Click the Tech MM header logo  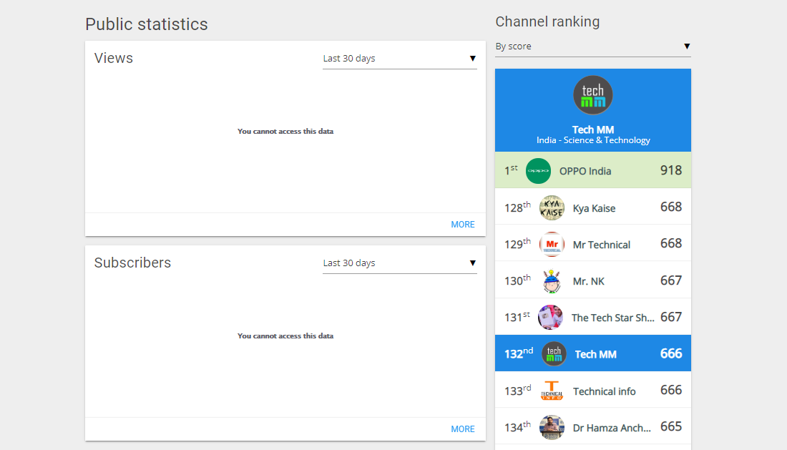click(x=593, y=95)
